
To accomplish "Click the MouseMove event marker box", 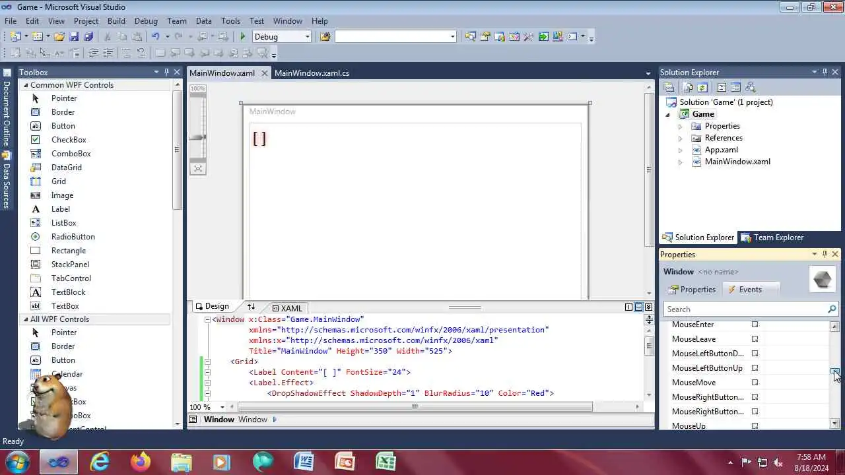I will point(755,383).
